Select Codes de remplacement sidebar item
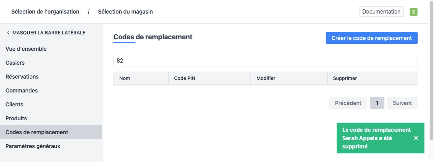Image resolution: width=434 pixels, height=162 pixels. coord(37,132)
